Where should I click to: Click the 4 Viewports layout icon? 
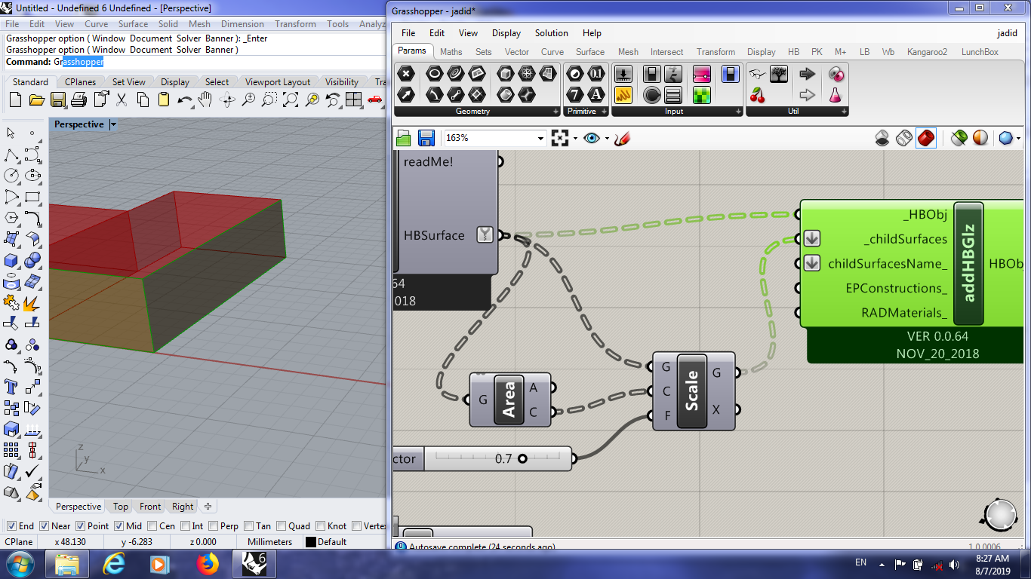click(353, 100)
